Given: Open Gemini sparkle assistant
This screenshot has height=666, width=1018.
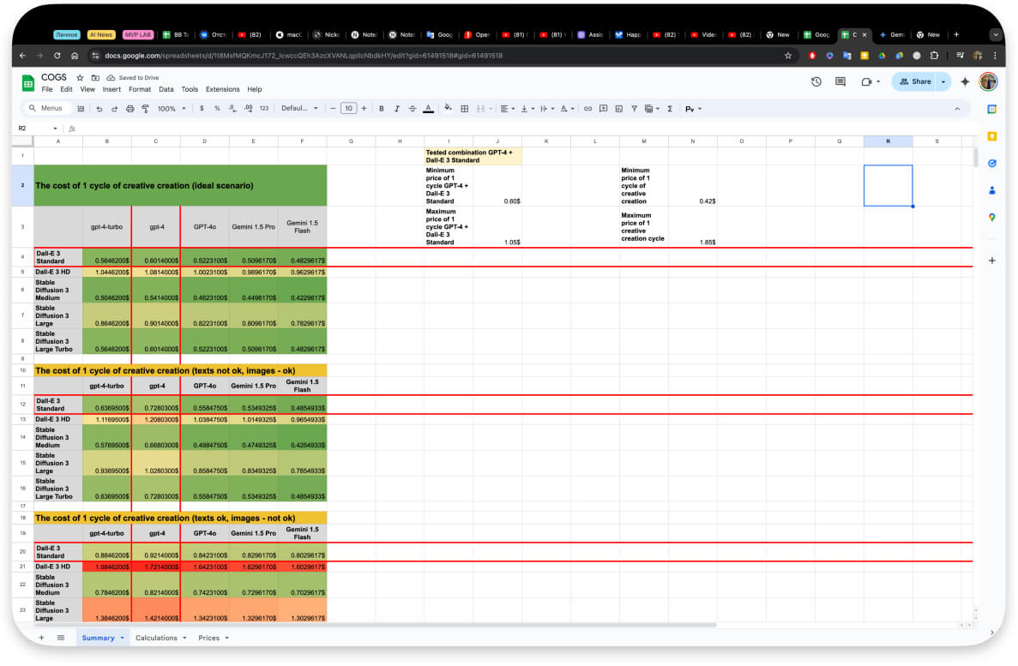Looking at the screenshot, I should [x=966, y=81].
